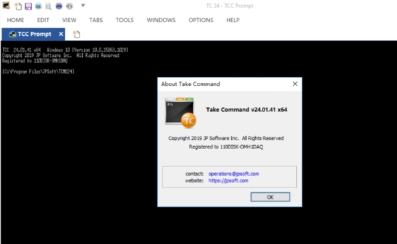Click the 'contact:' label in dialog
The width and height of the screenshot is (397, 244).
click(194, 174)
